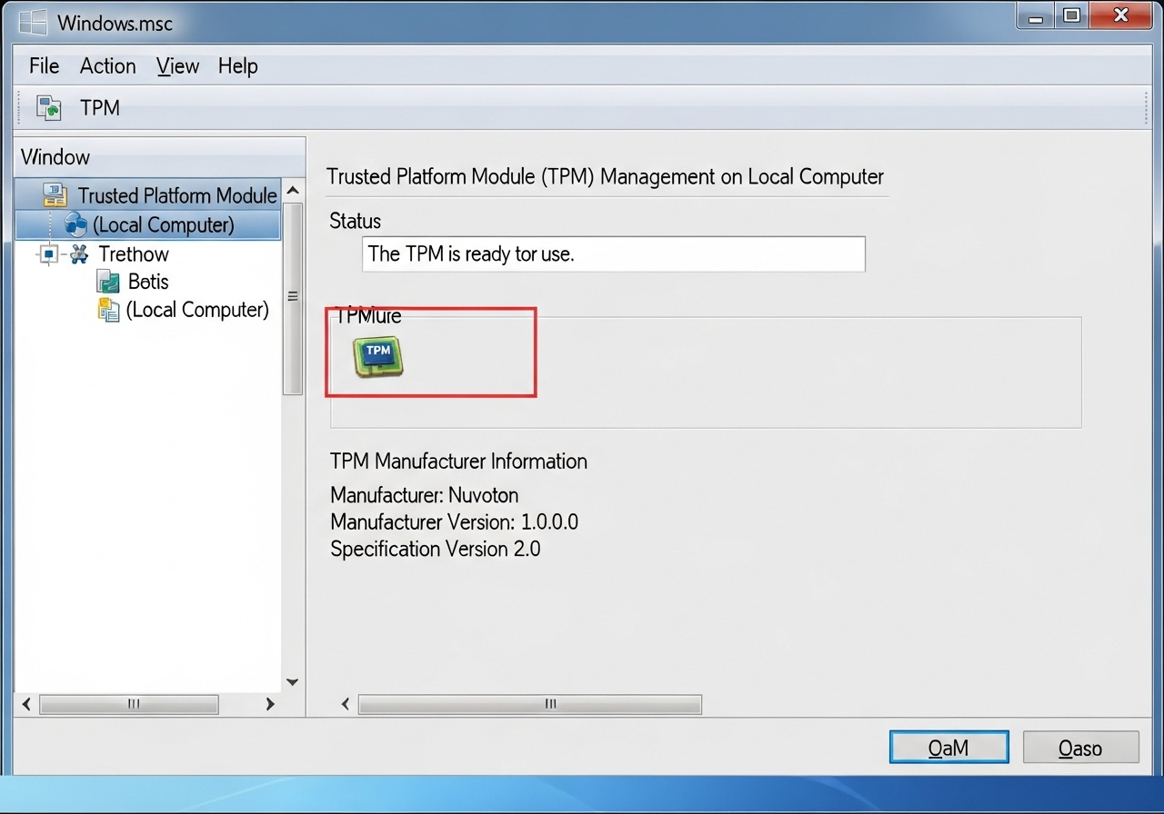
Task: Expand the Trethow tree node
Action: tap(47, 254)
